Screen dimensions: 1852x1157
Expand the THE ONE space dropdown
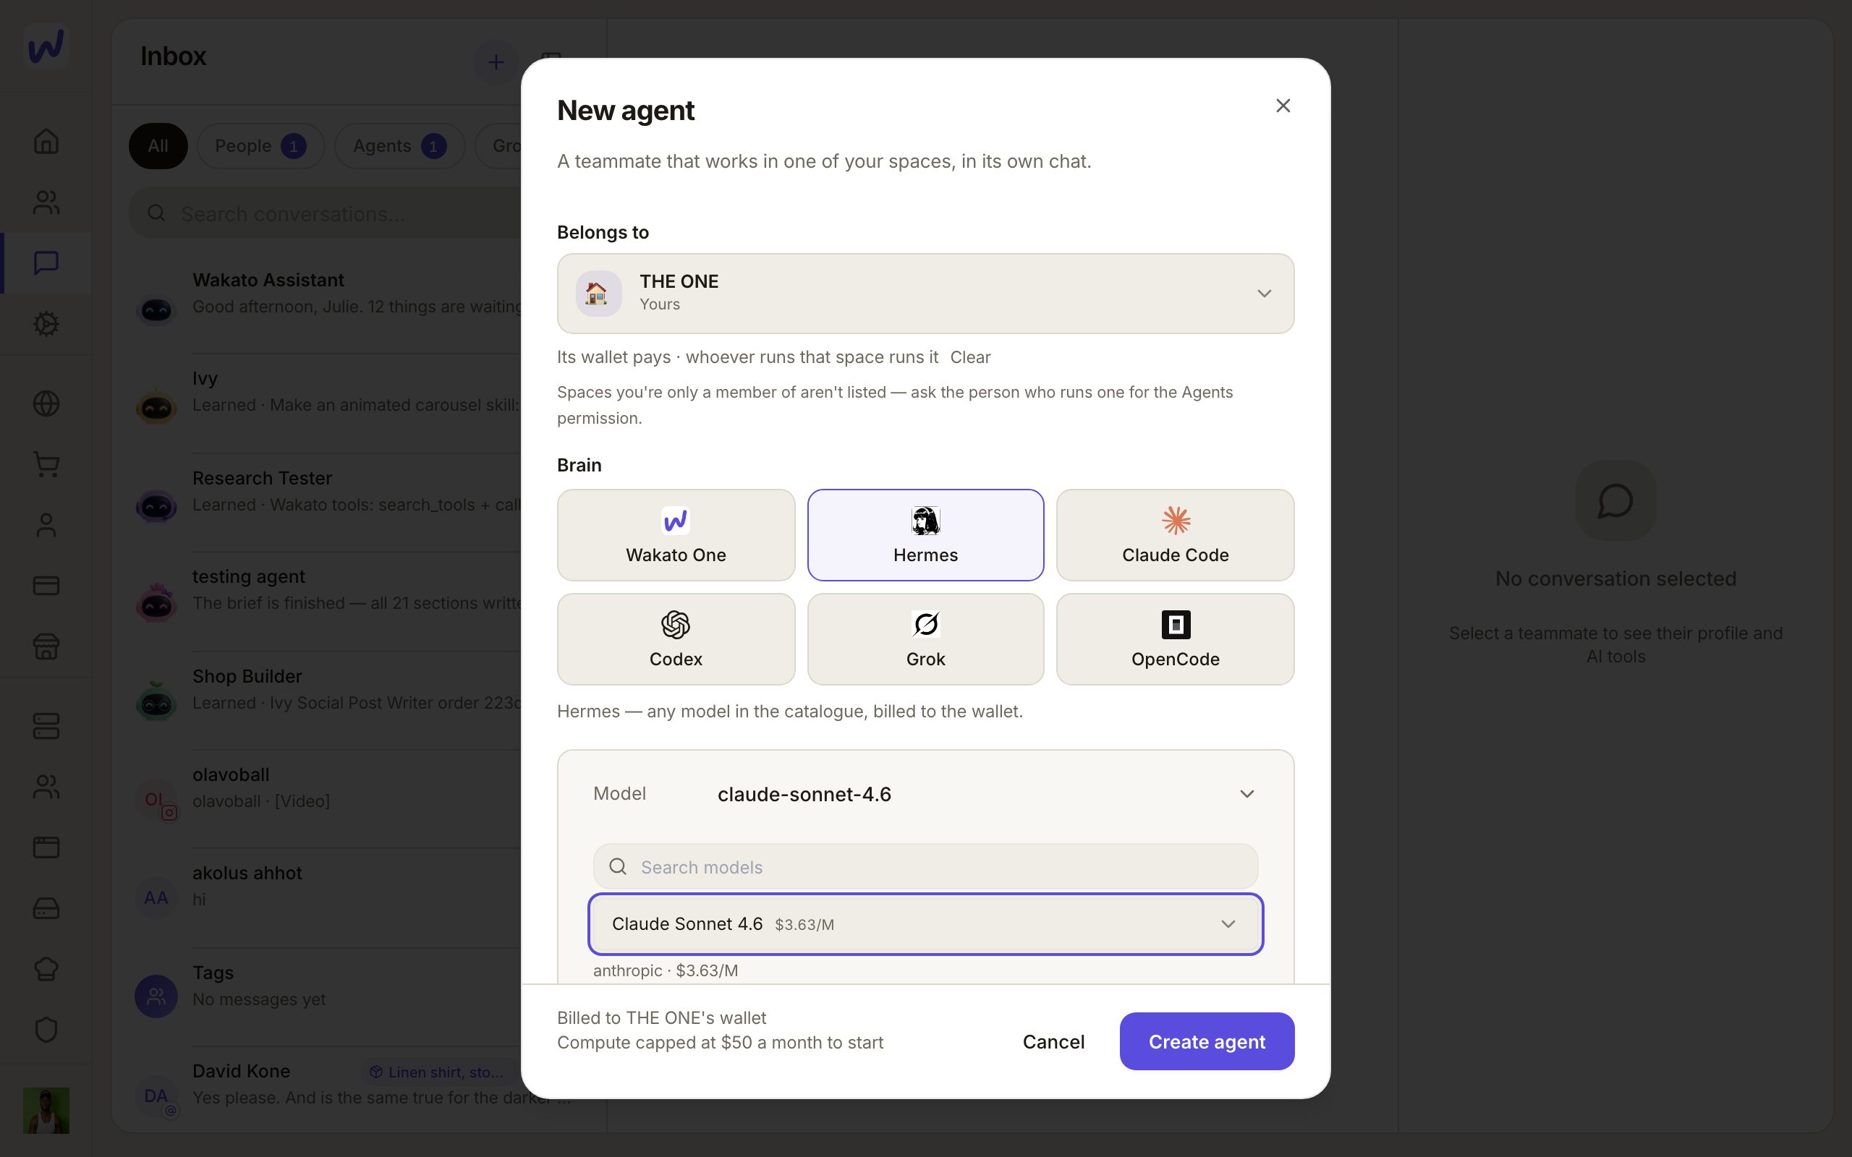pyautogui.click(x=925, y=293)
